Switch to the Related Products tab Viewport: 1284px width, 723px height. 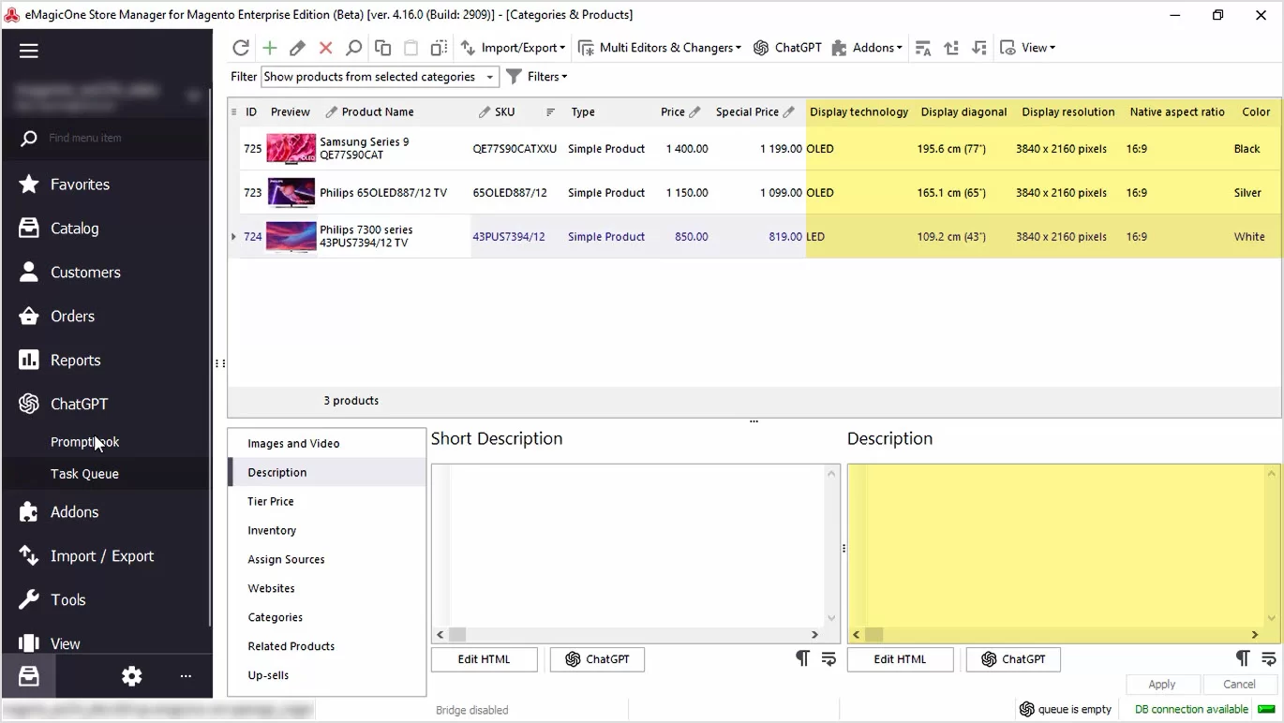pos(291,647)
